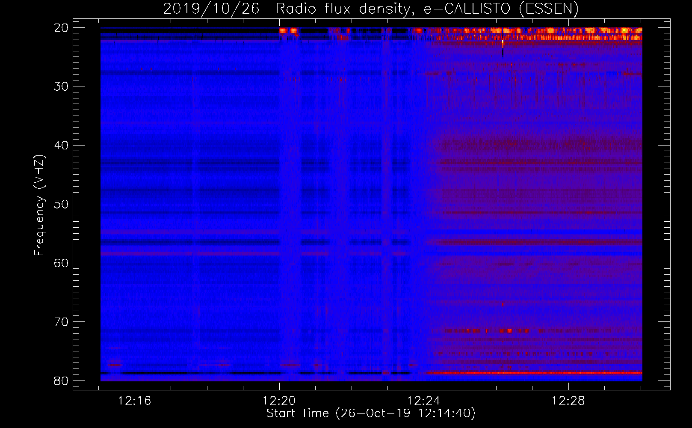Click the "Frequency (MHZ)" y-axis label
The width and height of the screenshot is (692, 428).
(x=39, y=205)
